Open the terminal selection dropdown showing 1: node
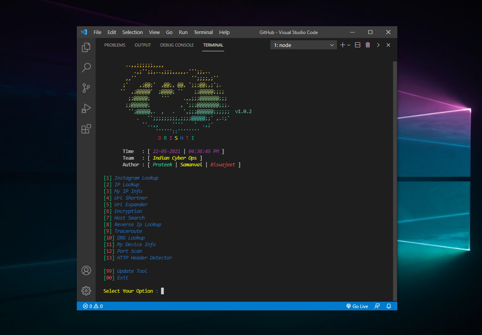This screenshot has height=335, width=482. point(303,45)
